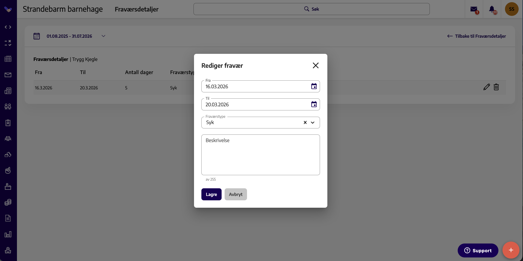523x261 pixels.
Task: Click the pencil edit icon in absence row
Action: pos(487,87)
